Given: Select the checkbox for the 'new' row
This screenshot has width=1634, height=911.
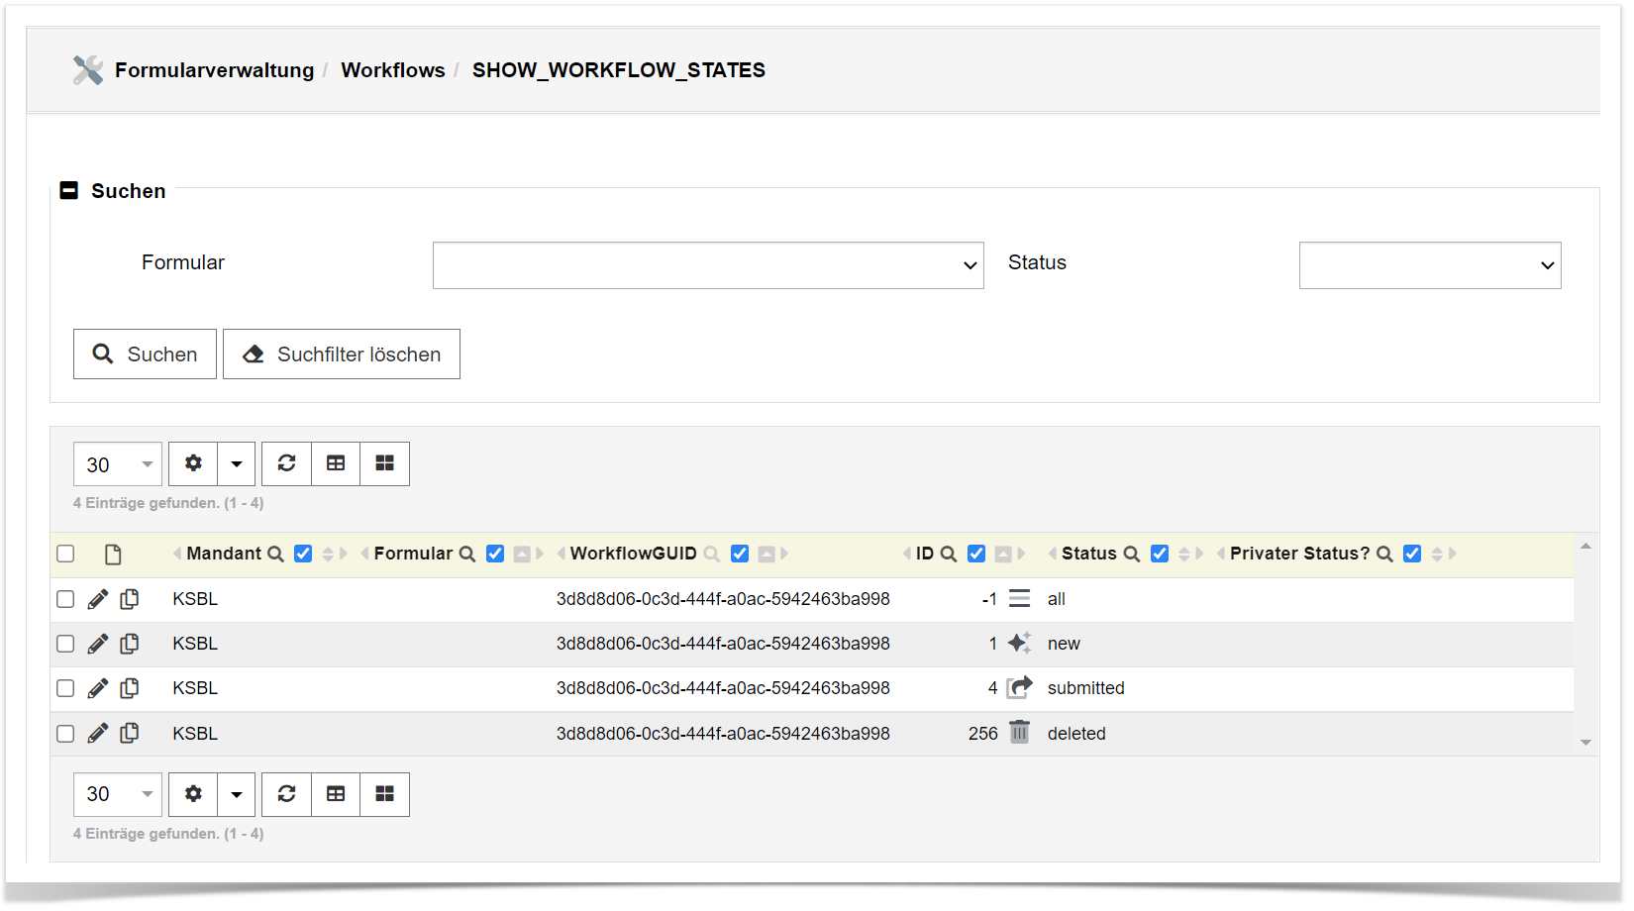Looking at the screenshot, I should 65,644.
